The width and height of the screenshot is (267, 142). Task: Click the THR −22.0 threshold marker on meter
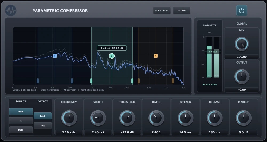tap(213, 52)
